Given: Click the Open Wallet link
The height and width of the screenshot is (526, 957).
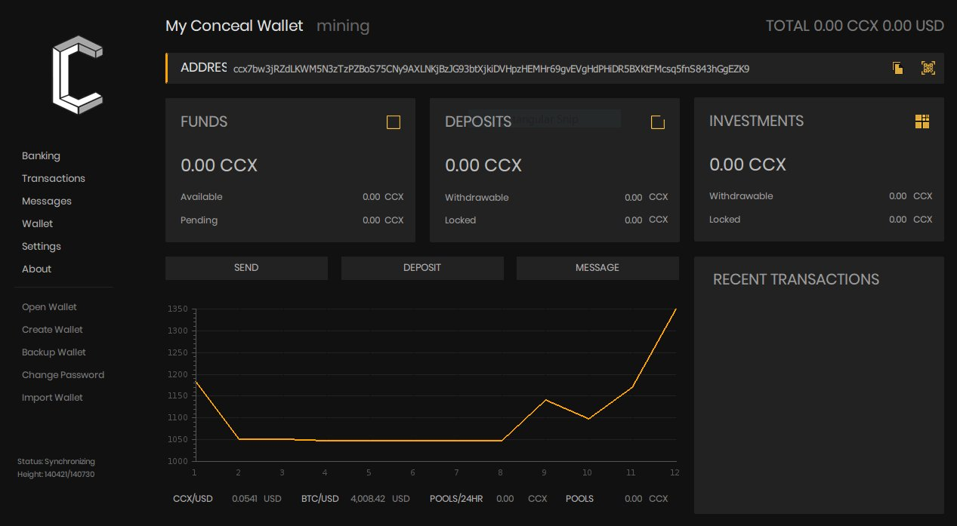Looking at the screenshot, I should click(49, 307).
